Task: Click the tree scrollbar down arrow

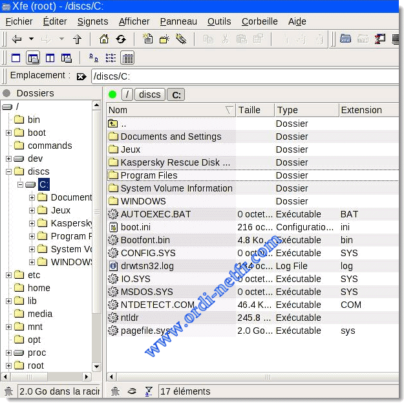Action: 96,366
